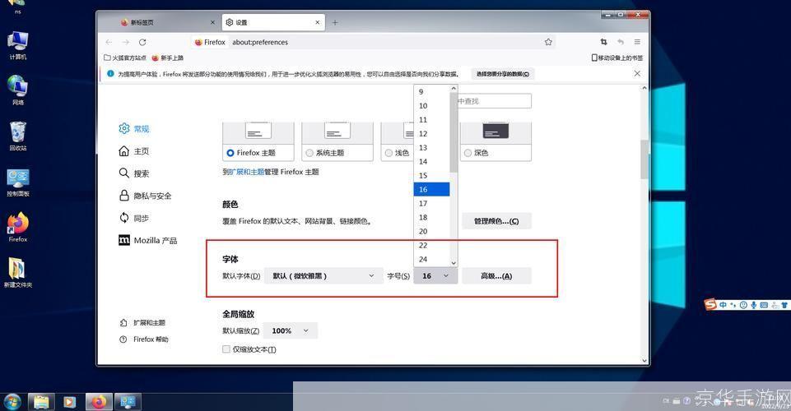Choose font size 20 from list
This screenshot has width=791, height=411.
[431, 231]
